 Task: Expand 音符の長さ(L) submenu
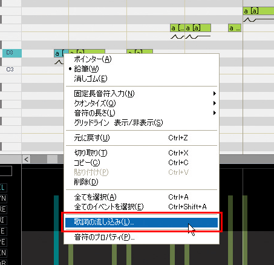(142, 113)
